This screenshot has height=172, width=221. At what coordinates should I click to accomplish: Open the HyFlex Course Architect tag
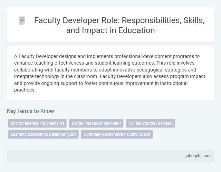tap(151, 123)
